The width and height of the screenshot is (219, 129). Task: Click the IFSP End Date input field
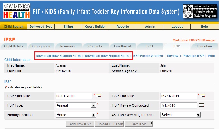pyautogui.click(x=179, y=96)
